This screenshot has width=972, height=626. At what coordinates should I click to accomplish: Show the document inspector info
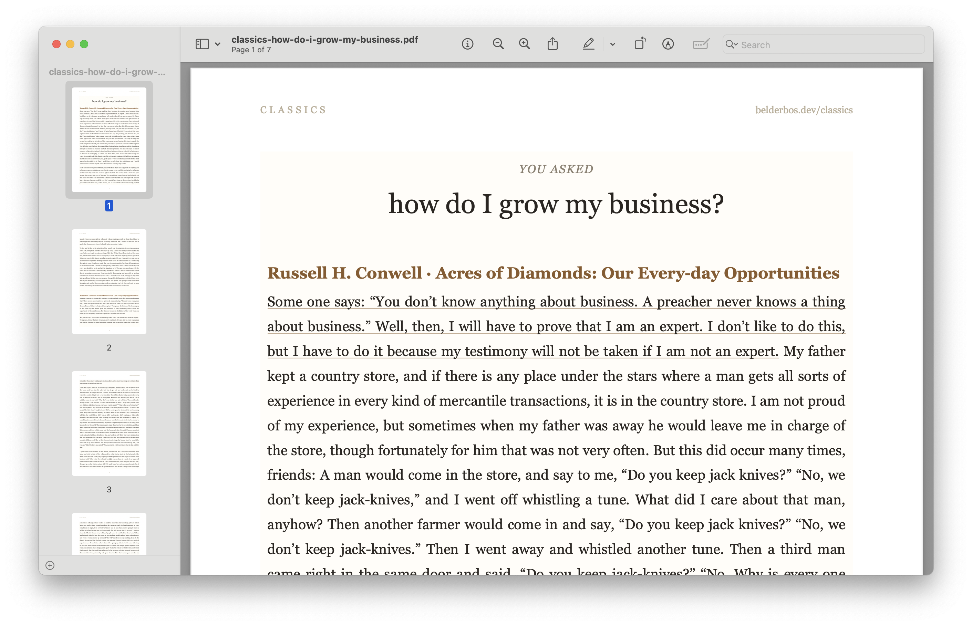click(467, 44)
